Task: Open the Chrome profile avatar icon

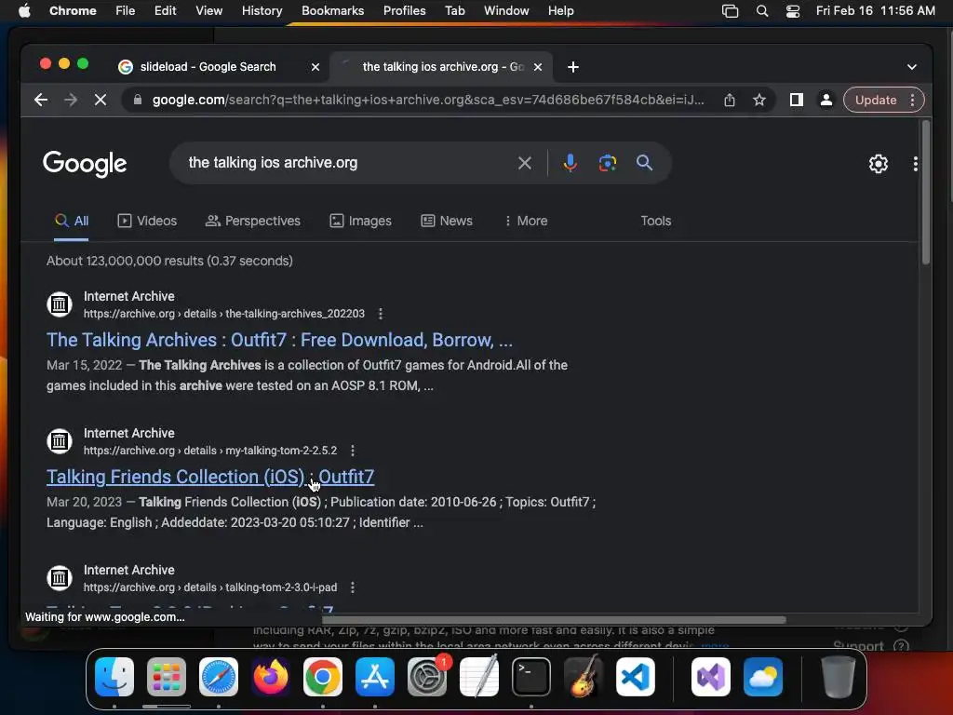Action: click(x=826, y=100)
